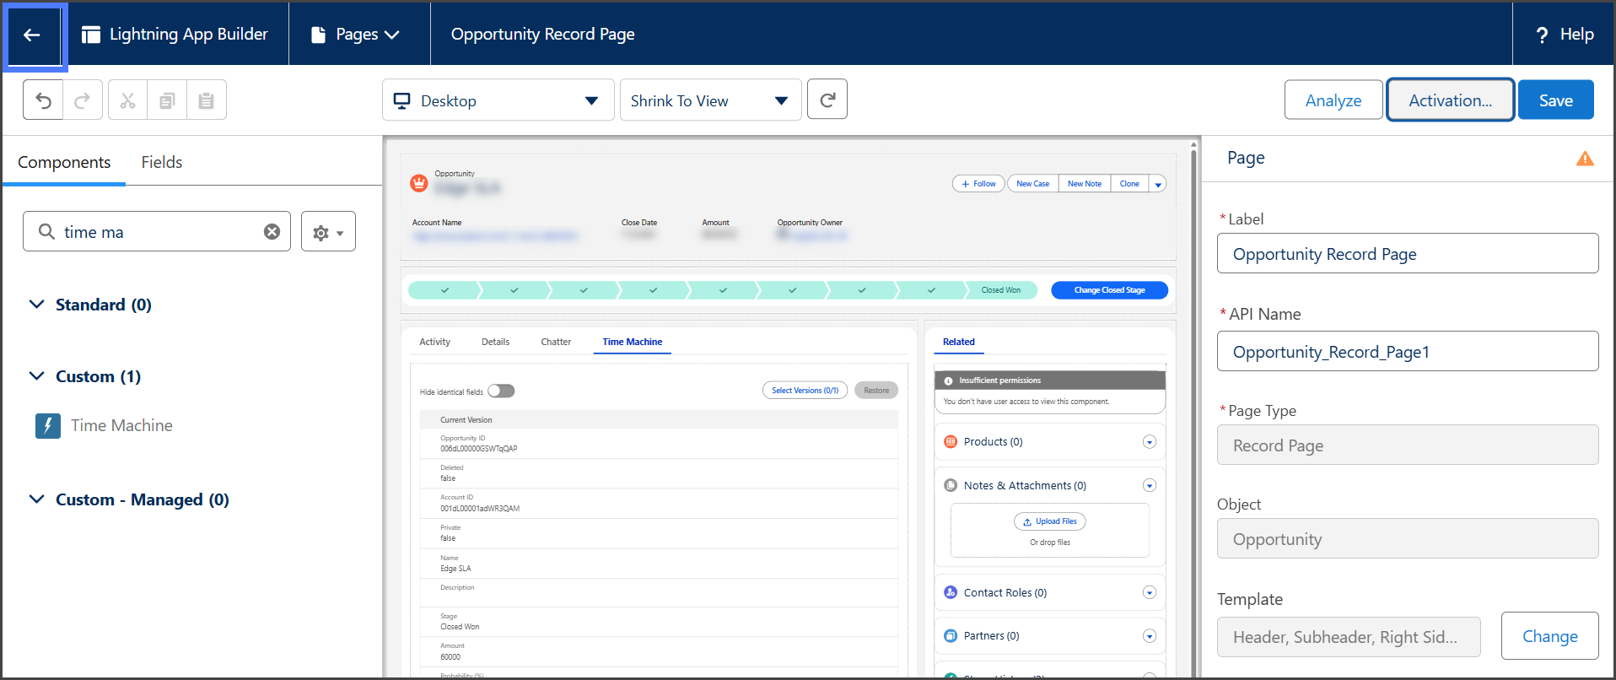Click the back arrow icon

pos(32,35)
